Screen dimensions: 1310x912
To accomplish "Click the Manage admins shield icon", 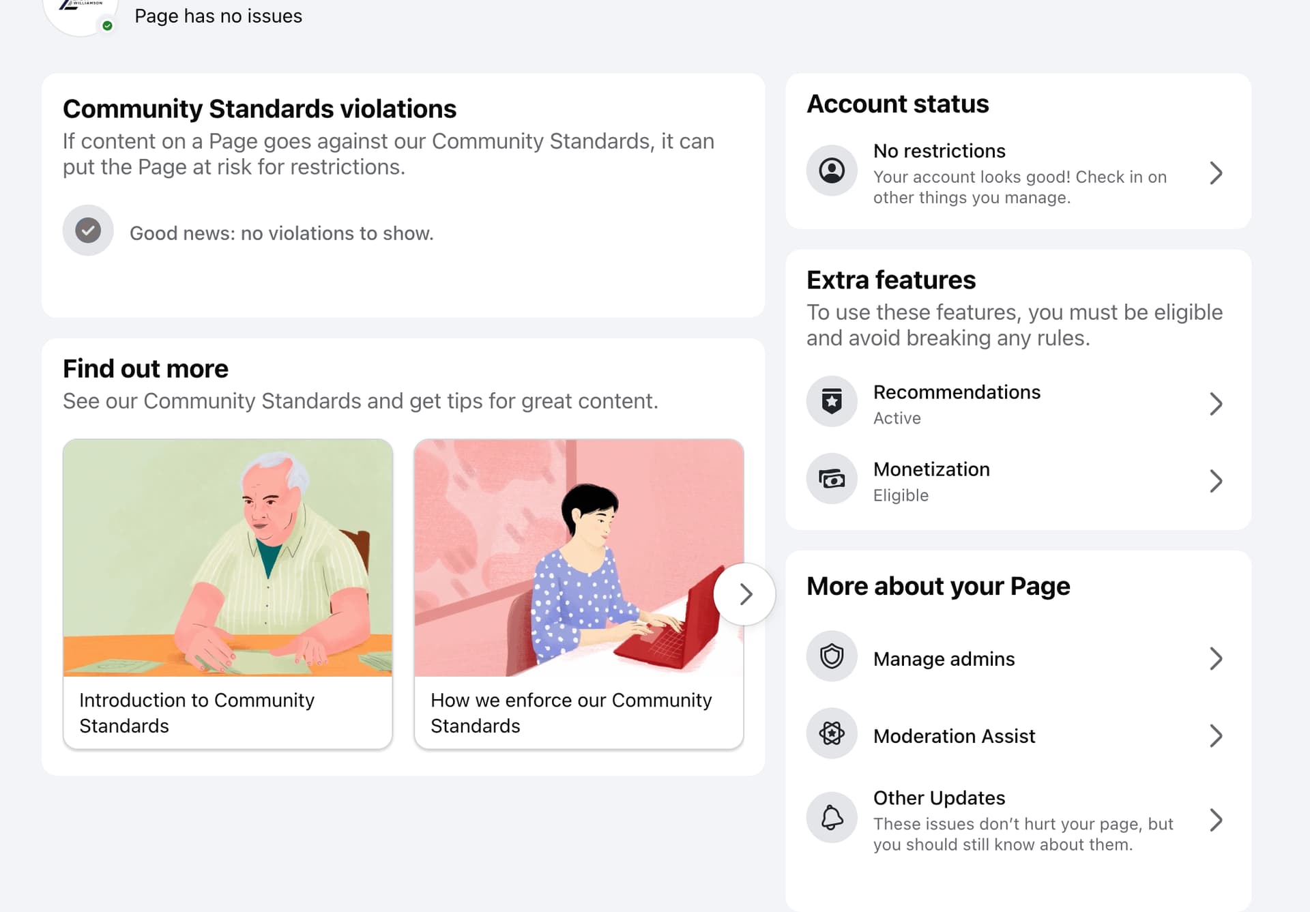I will pyautogui.click(x=832, y=657).
